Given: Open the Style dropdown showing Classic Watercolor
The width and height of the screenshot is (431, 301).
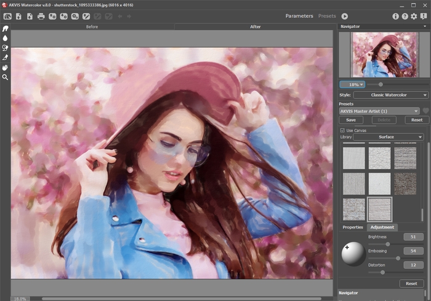Looking at the screenshot, I should pyautogui.click(x=390, y=95).
